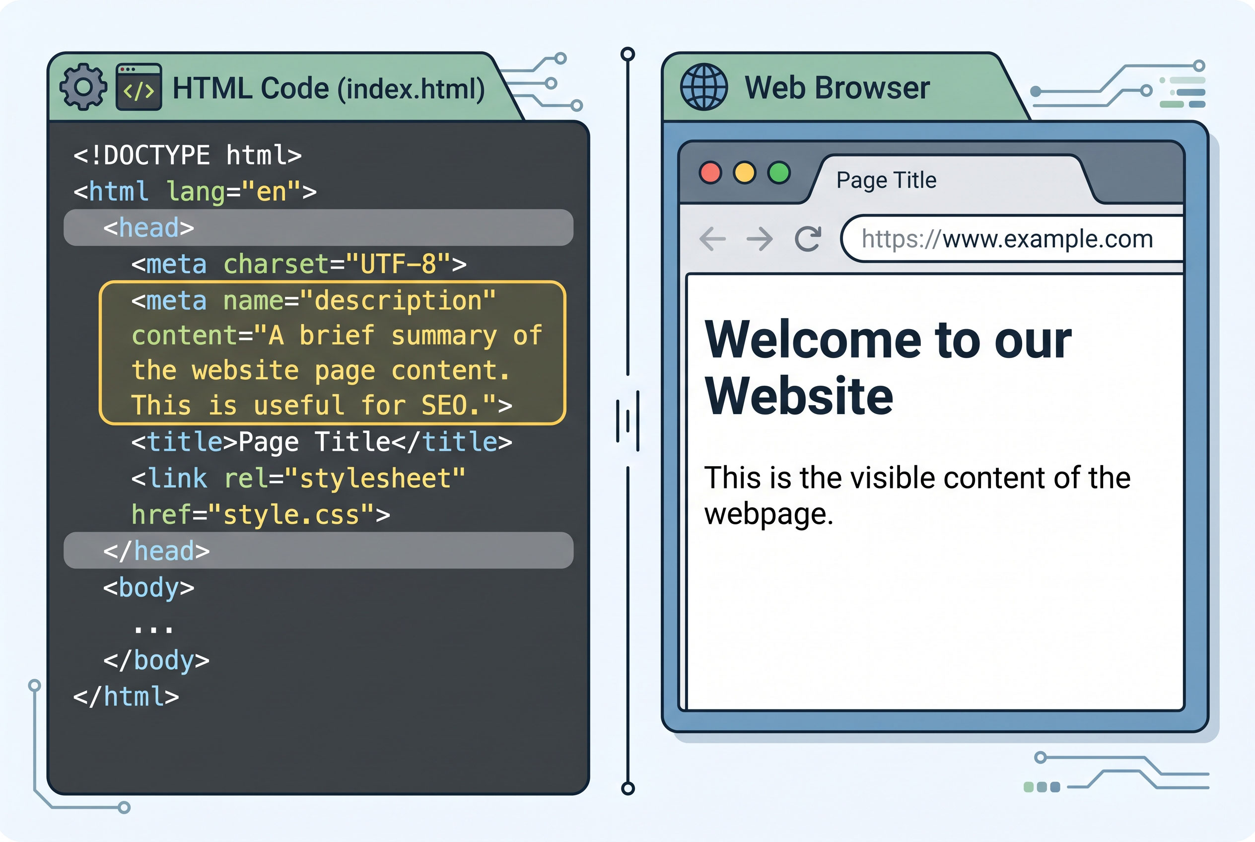1255x842 pixels.
Task: Click the green maximize dot in browser
Action: click(779, 173)
